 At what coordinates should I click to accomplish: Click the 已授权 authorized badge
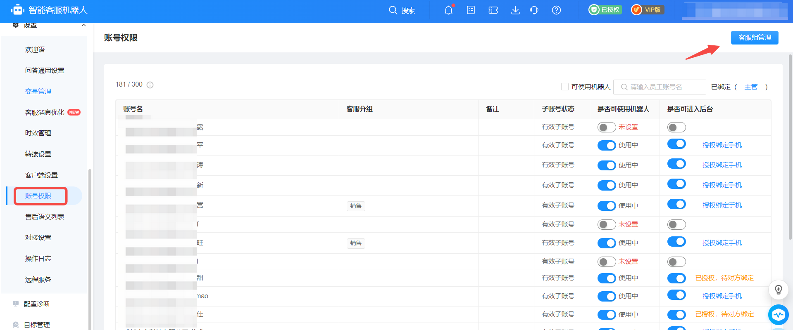605,9
